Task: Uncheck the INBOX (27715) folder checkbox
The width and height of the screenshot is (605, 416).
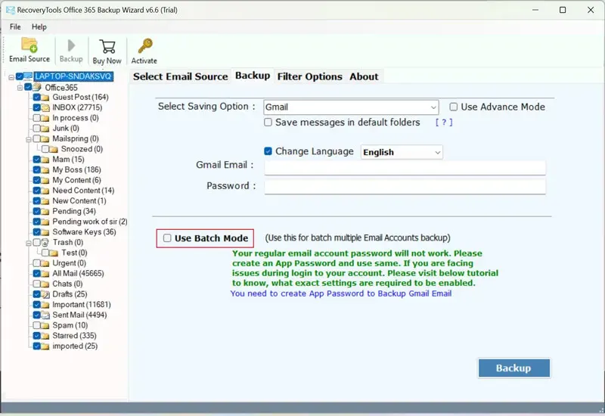Action: (36, 108)
